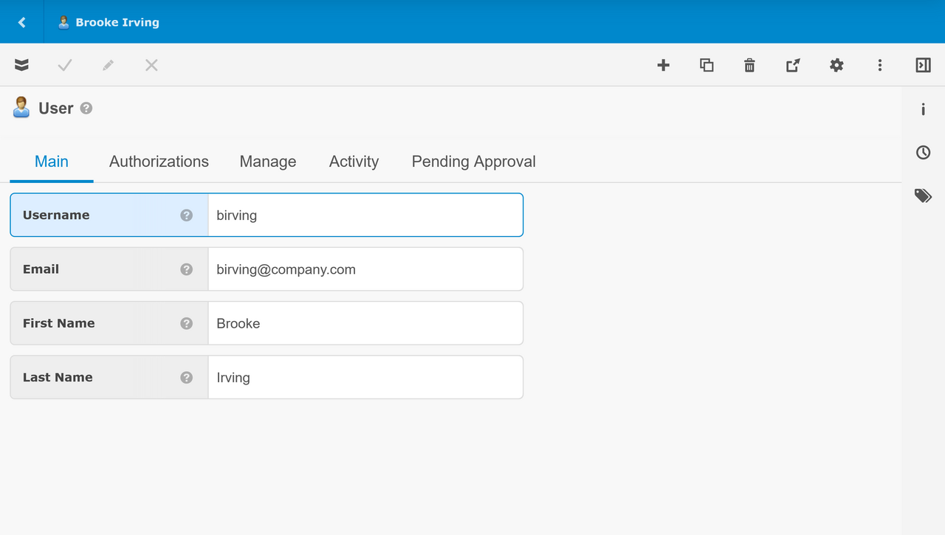The height and width of the screenshot is (535, 945).
Task: Open the settings gear icon
Action: pyautogui.click(x=836, y=65)
